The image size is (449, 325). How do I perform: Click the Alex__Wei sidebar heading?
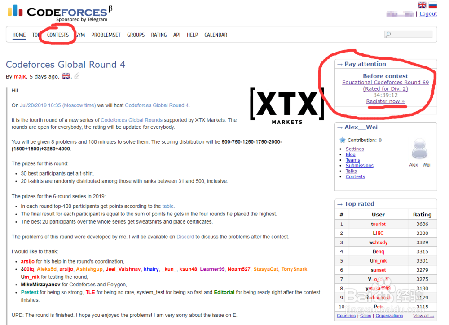[x=361, y=127]
